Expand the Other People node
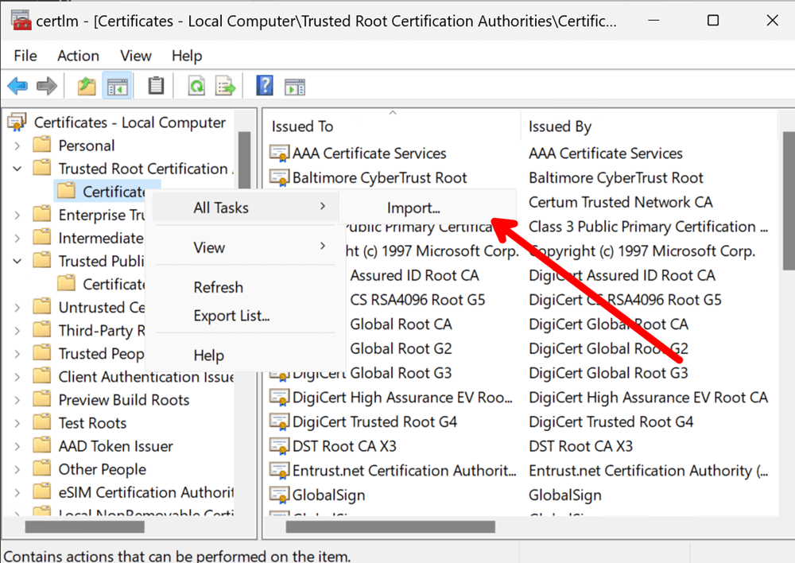Screen dimensions: 795x563 [17, 469]
